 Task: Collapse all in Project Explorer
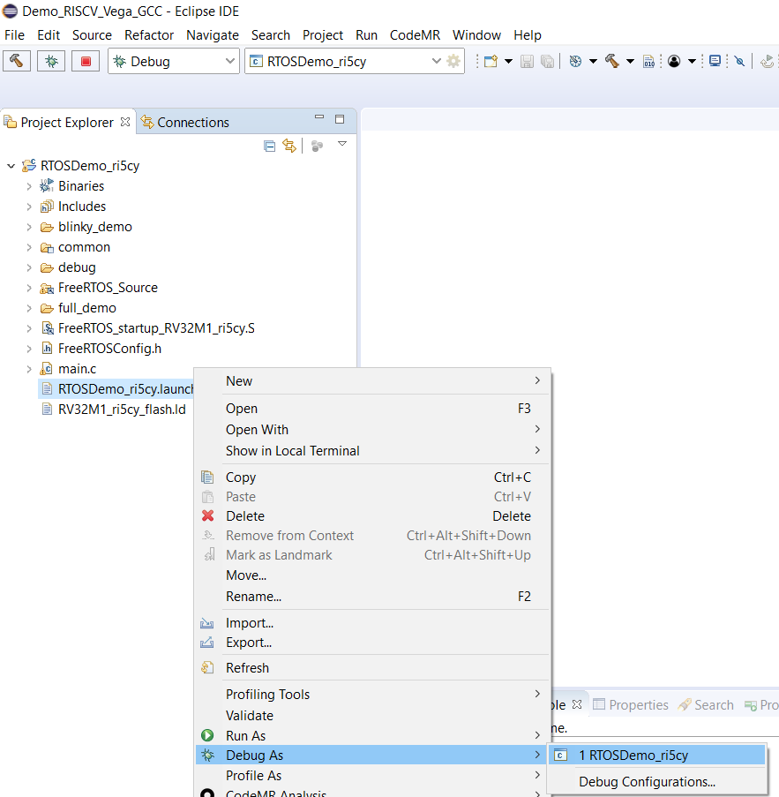(x=269, y=147)
